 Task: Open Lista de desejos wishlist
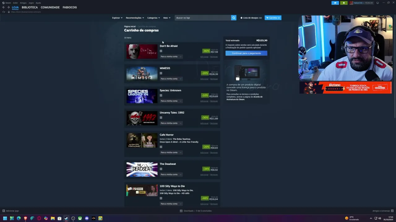[x=251, y=18]
